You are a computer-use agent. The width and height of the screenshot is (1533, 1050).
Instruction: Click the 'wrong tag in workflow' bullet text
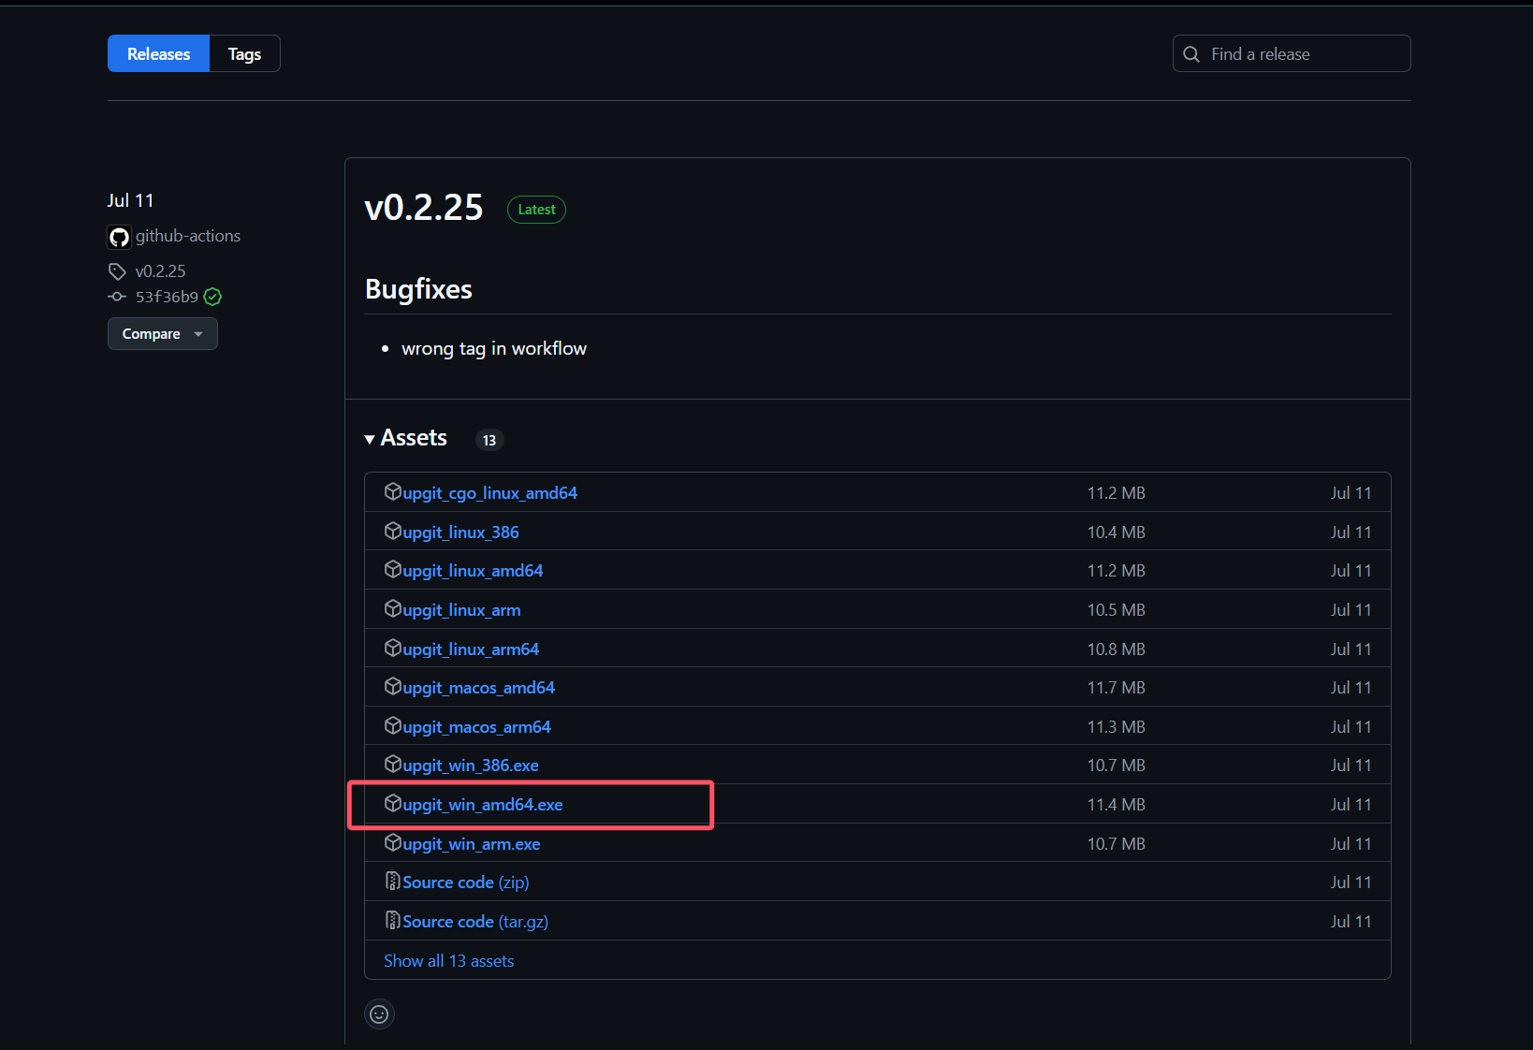pyautogui.click(x=494, y=348)
